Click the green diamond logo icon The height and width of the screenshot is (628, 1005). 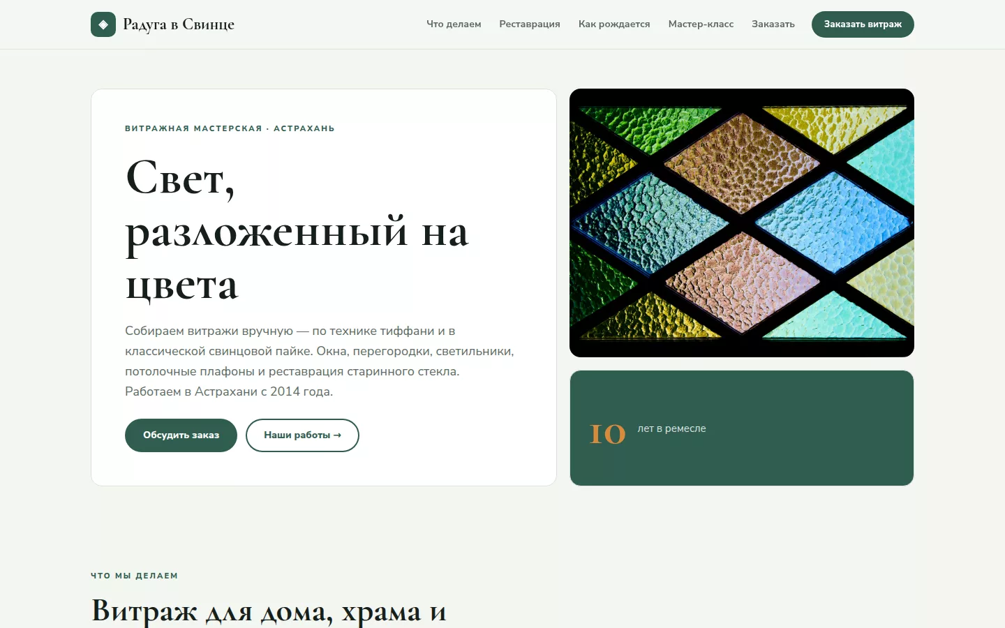(x=103, y=24)
